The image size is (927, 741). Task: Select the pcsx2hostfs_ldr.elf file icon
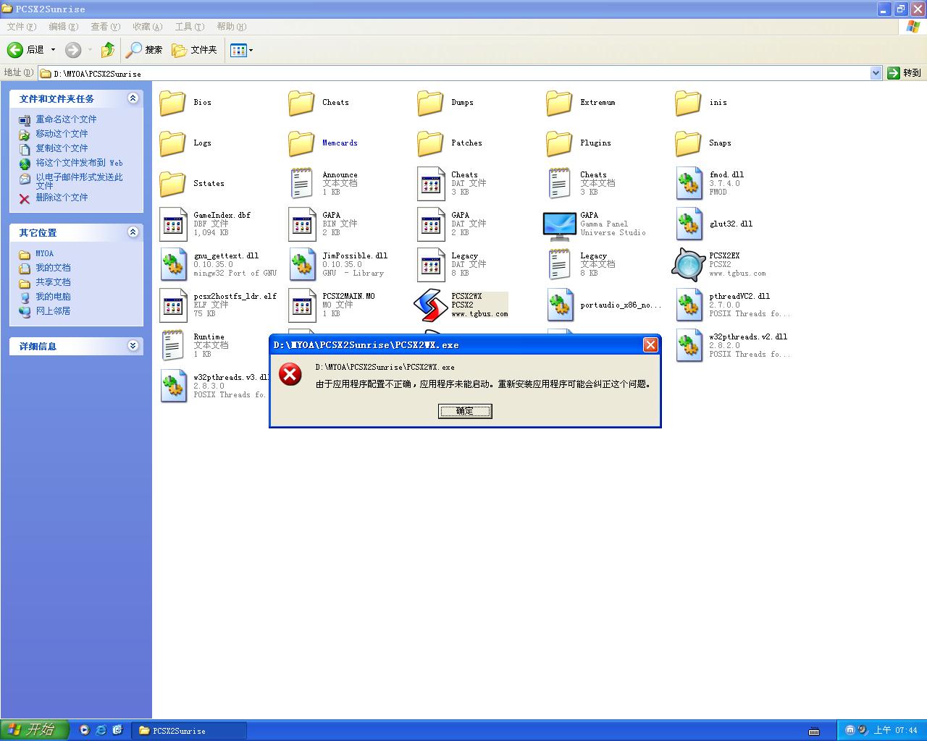point(173,305)
